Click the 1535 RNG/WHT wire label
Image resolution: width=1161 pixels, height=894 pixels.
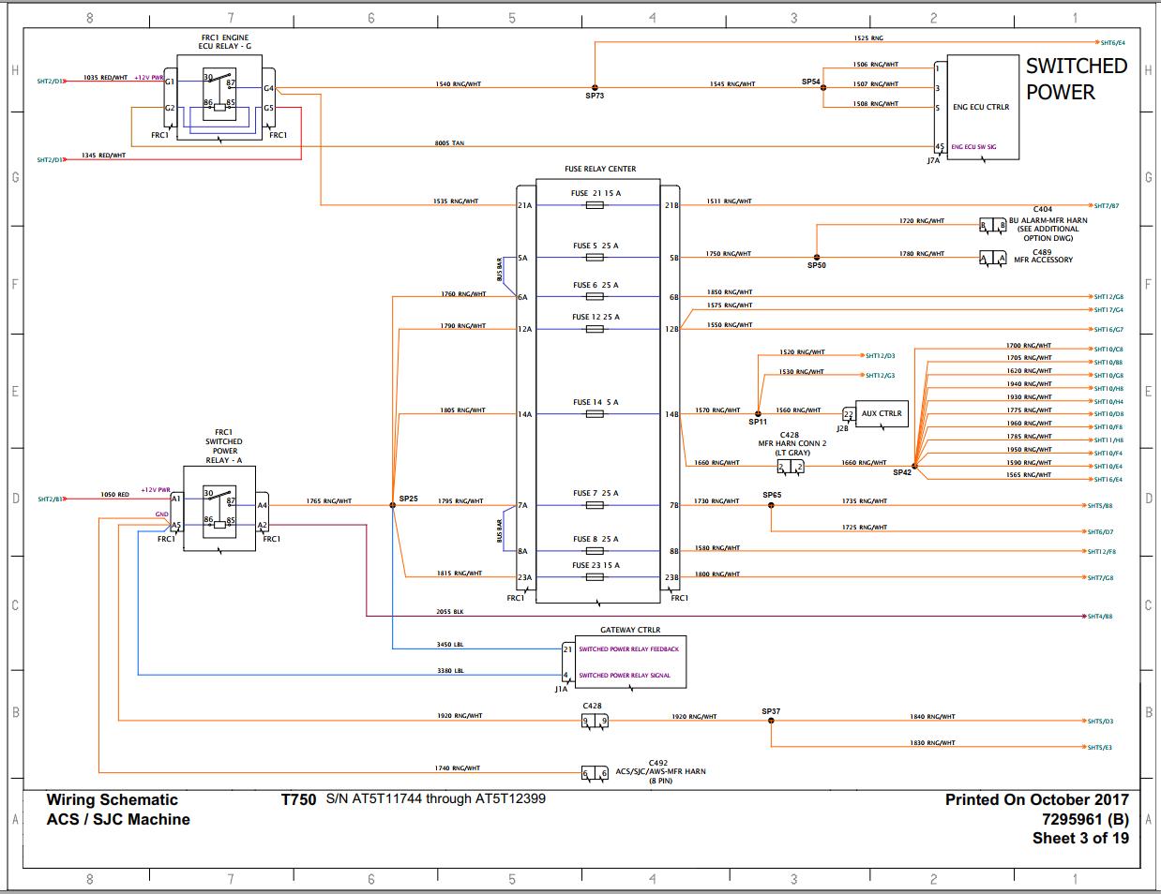[456, 201]
